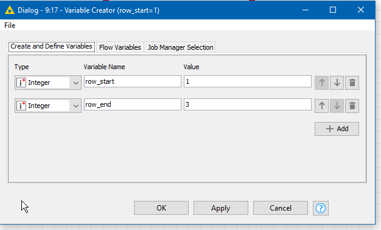Close the dialog window
381x230 pixels.
(x=361, y=10)
